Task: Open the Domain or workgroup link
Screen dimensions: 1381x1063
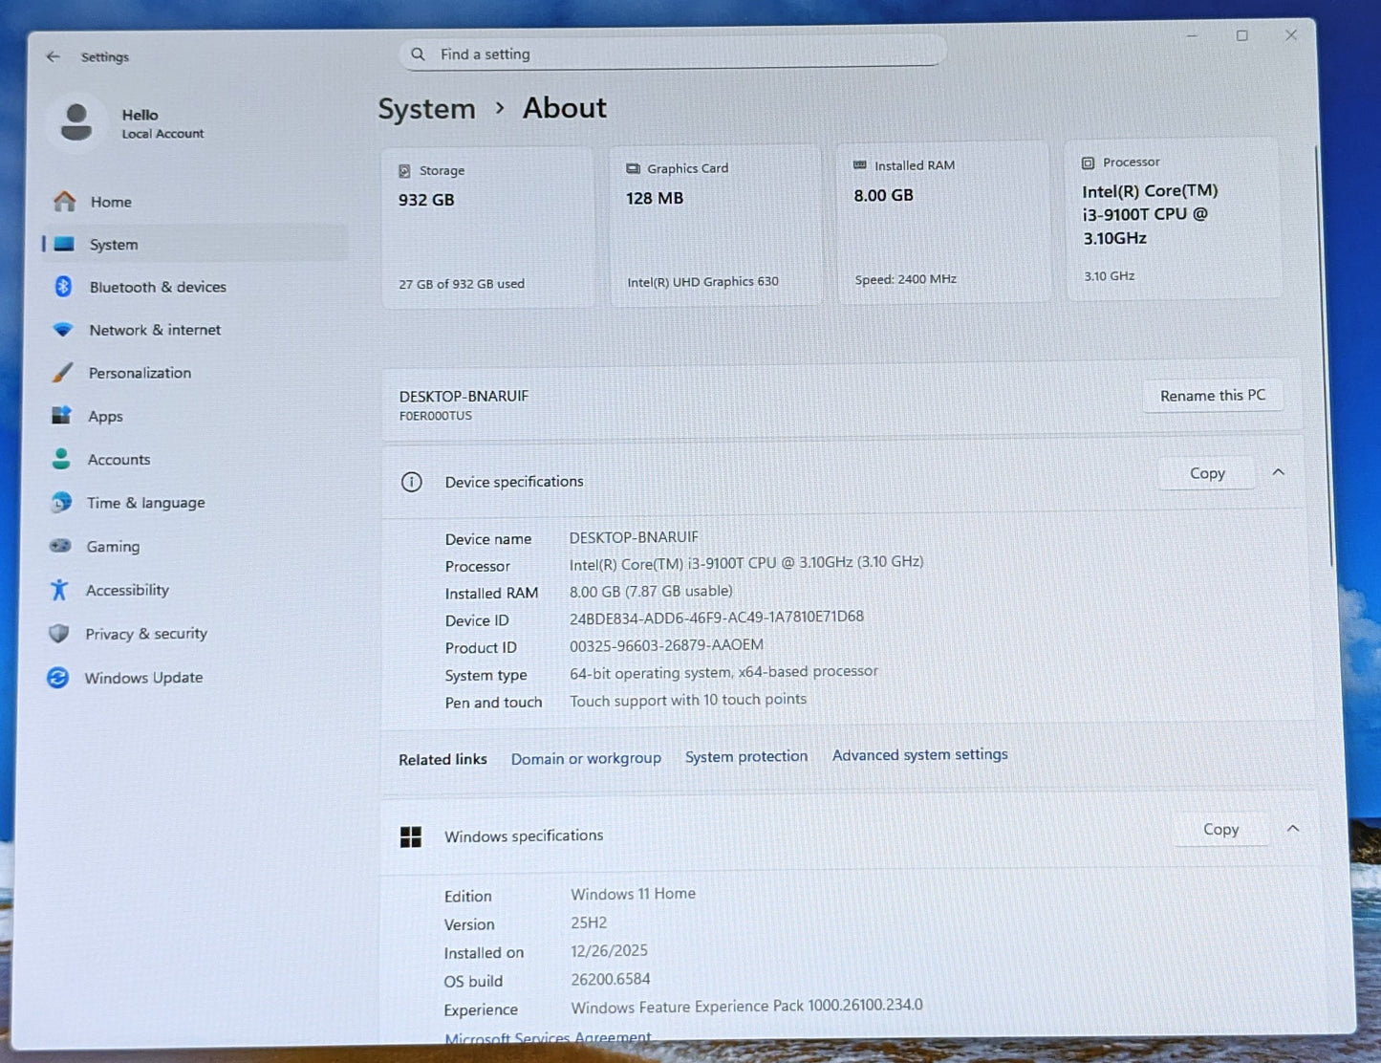Action: tap(586, 758)
